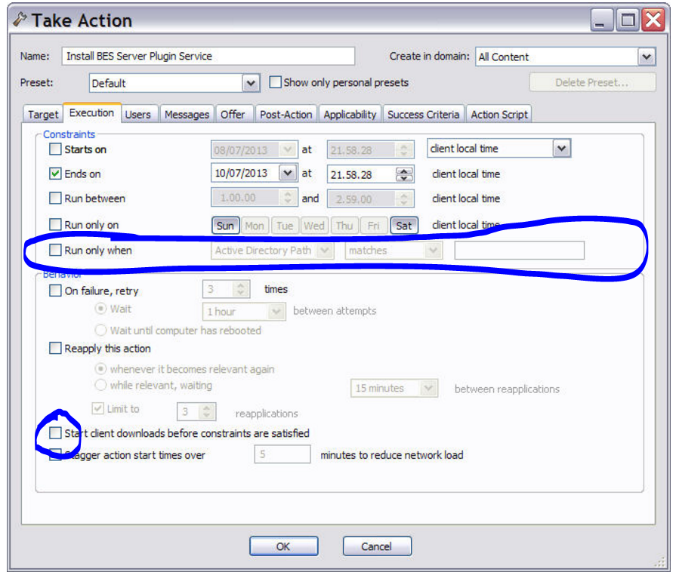Click the stagger minutes input field
Image resolution: width=676 pixels, height=572 pixels.
[282, 454]
